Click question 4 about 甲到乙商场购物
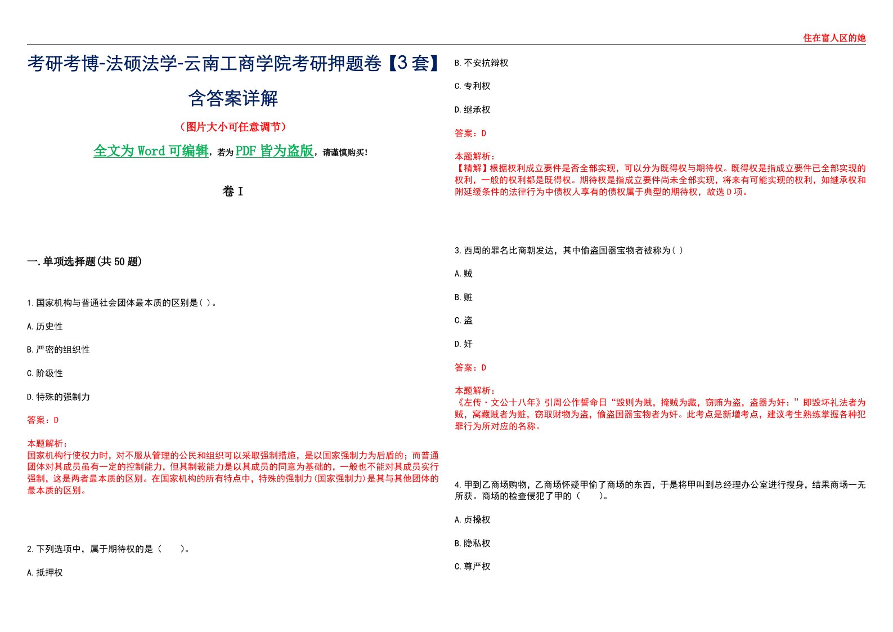 [x=661, y=490]
